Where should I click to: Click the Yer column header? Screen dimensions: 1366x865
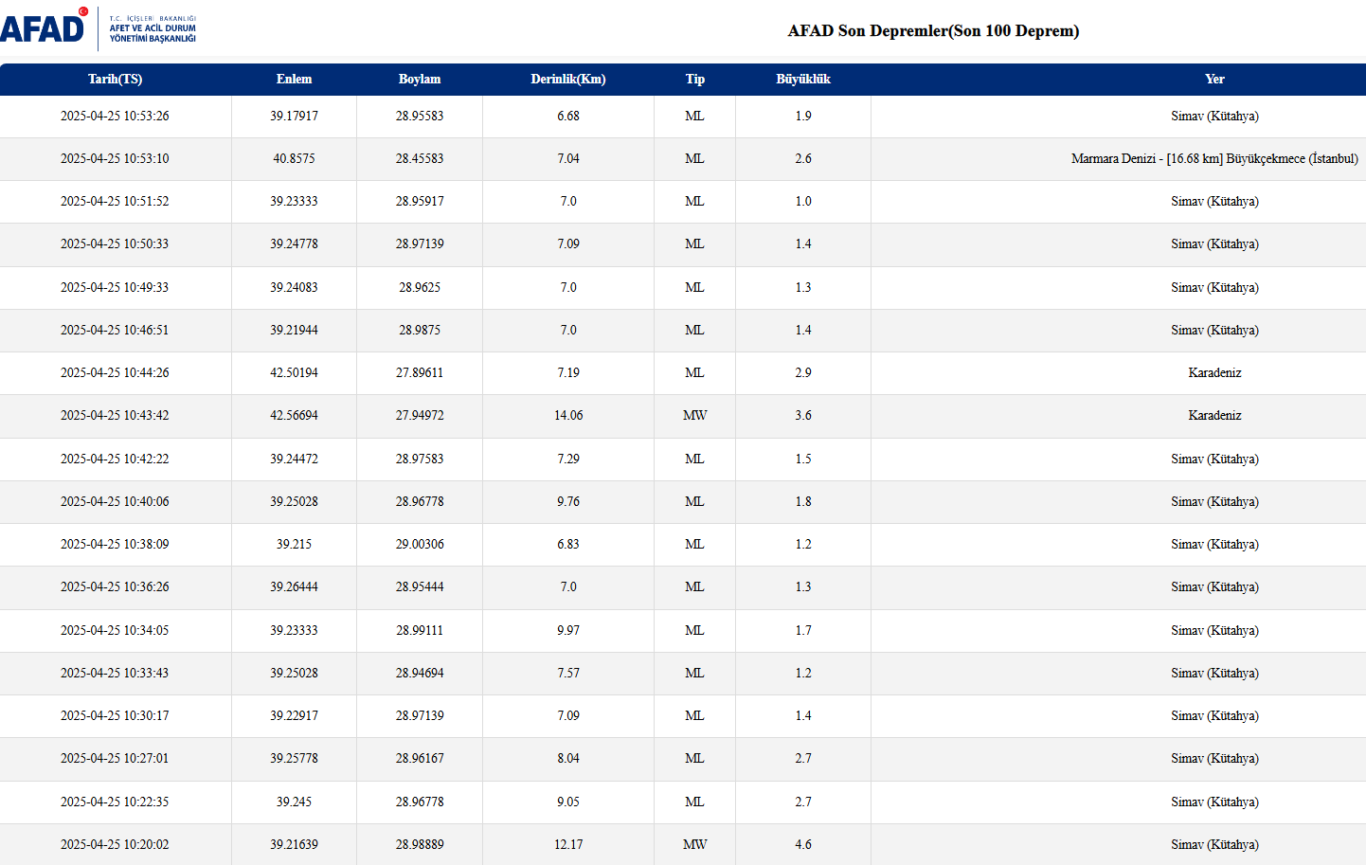[x=1214, y=79]
